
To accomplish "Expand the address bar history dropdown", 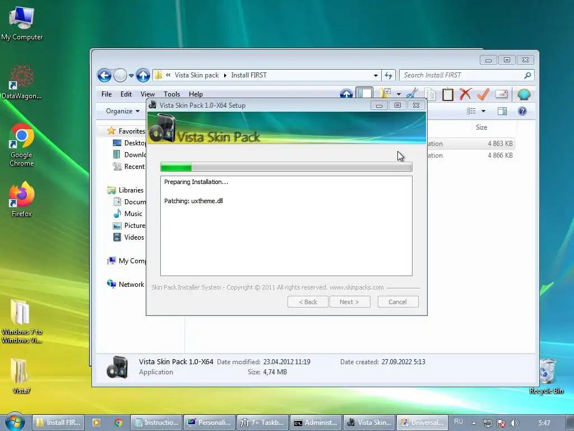I will 376,76.
